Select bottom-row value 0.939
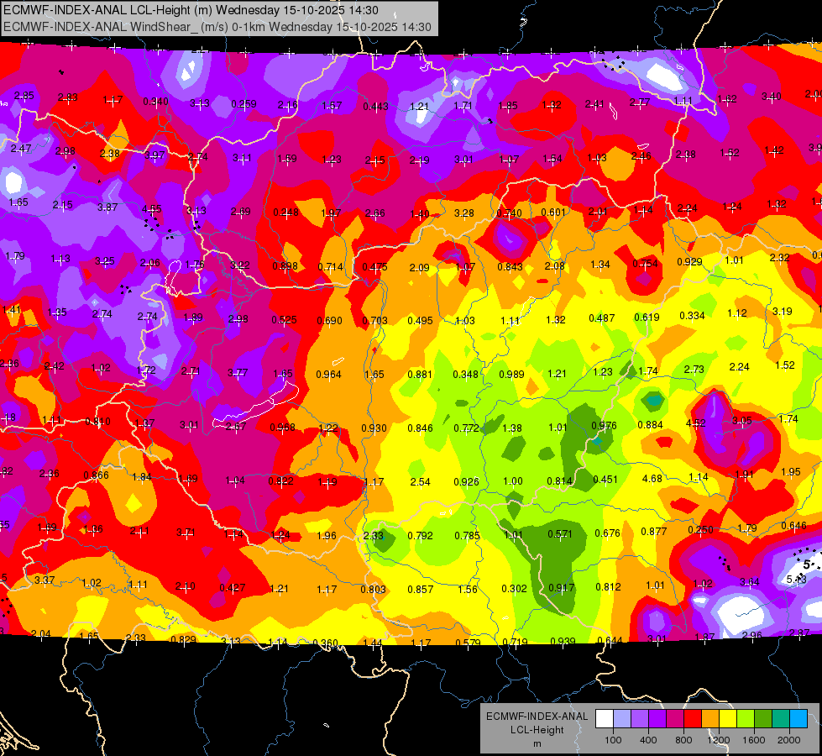Image resolution: width=822 pixels, height=756 pixels. coord(563,641)
